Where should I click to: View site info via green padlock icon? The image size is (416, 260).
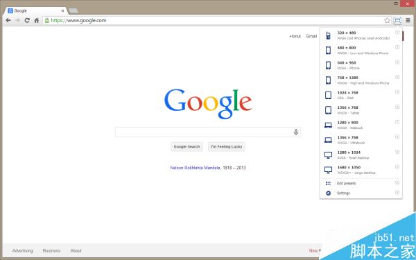(46, 20)
